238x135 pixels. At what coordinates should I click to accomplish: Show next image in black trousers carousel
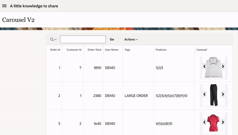tap(223, 94)
